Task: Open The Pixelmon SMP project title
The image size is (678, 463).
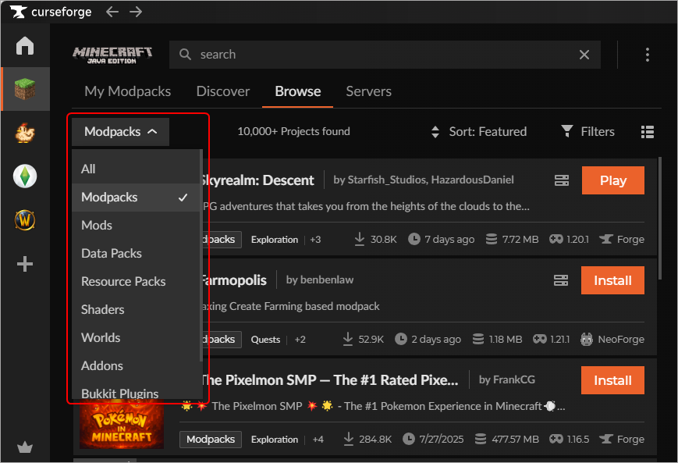Action: click(330, 380)
